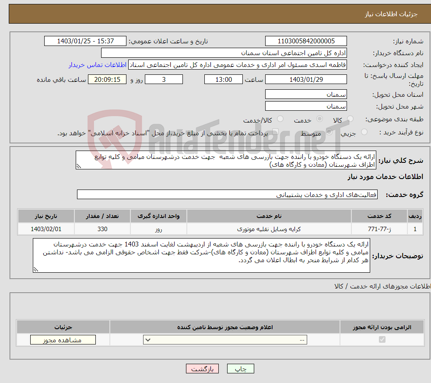Toggle the Islamic treasury payment checkbox
The image size is (431, 383).
click(x=275, y=132)
